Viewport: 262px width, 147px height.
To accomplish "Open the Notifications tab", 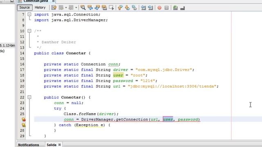I will [28, 145].
